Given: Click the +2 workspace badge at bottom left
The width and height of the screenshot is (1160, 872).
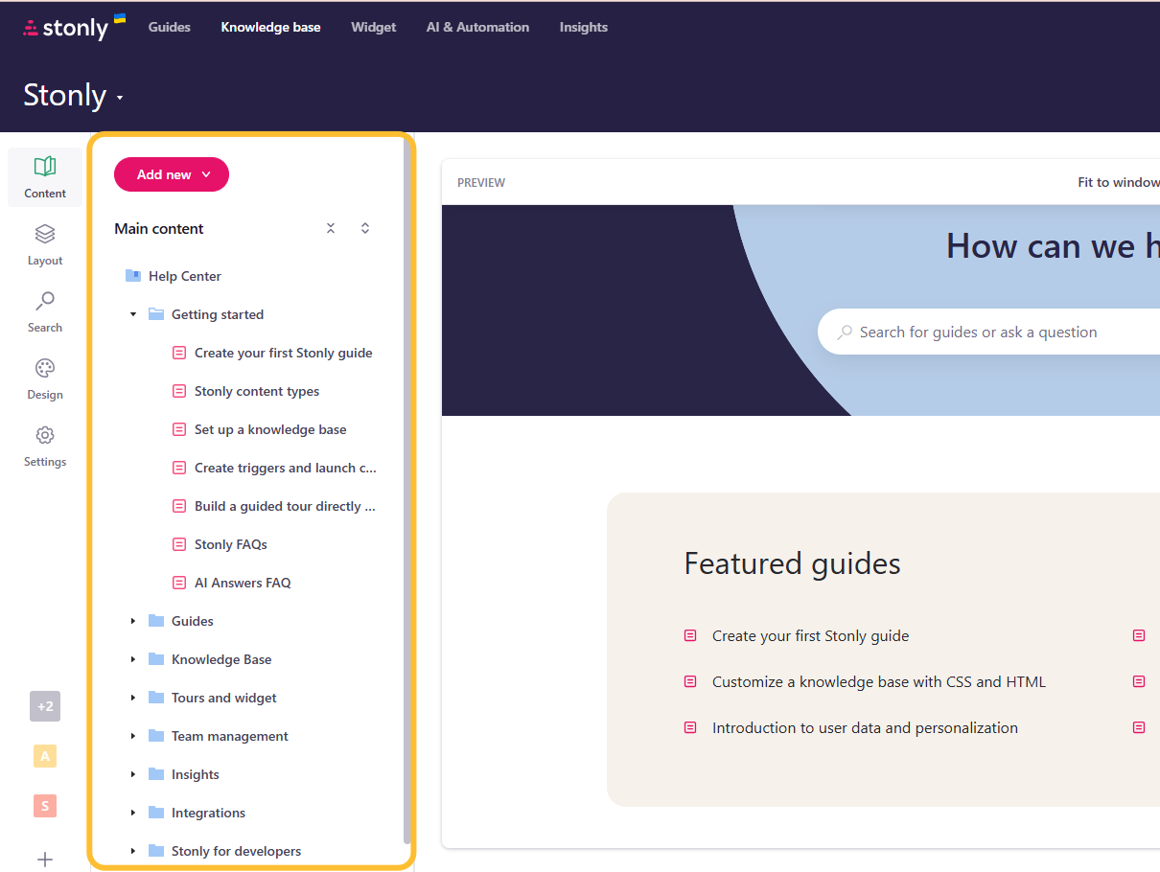Looking at the screenshot, I should click(x=44, y=706).
